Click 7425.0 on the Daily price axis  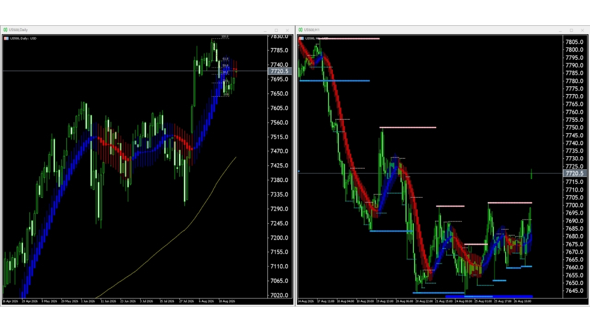click(279, 166)
